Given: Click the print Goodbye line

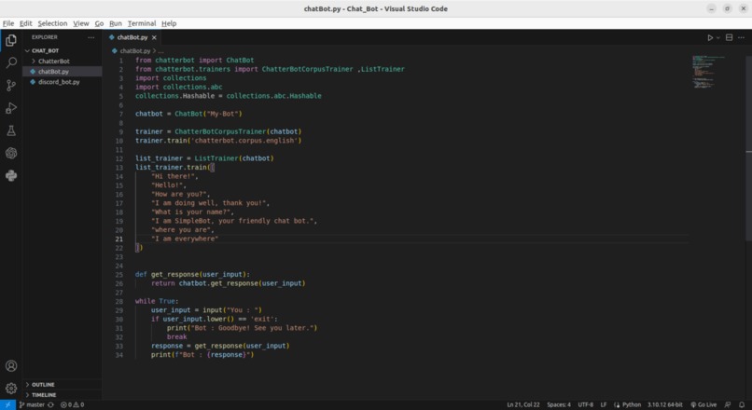Looking at the screenshot, I should click(x=242, y=328).
